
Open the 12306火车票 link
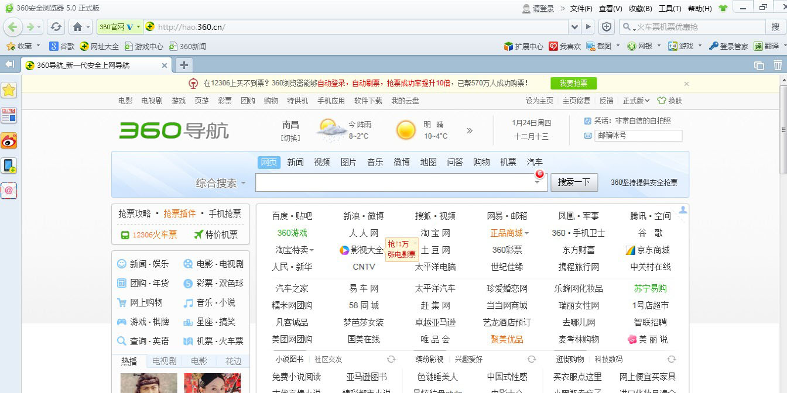pyautogui.click(x=149, y=235)
